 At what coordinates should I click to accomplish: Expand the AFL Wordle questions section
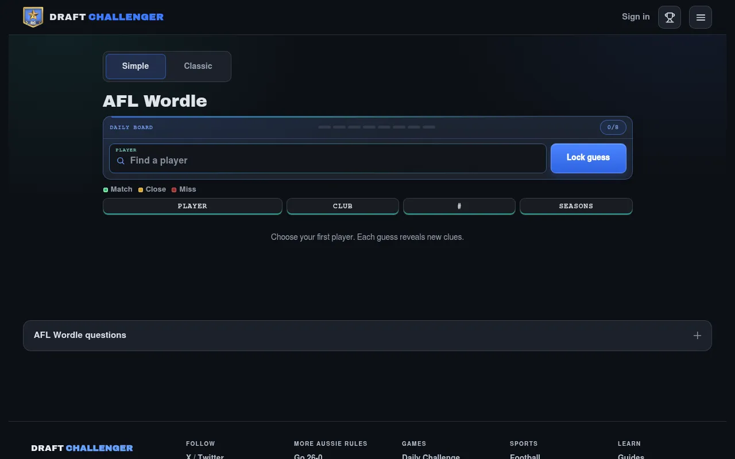point(367,336)
